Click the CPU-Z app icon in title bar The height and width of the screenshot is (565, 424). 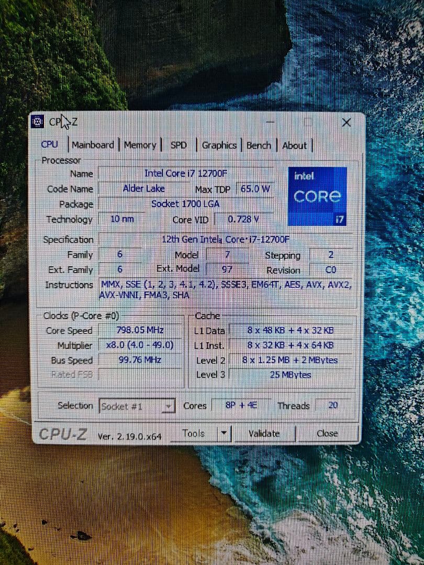tap(37, 122)
